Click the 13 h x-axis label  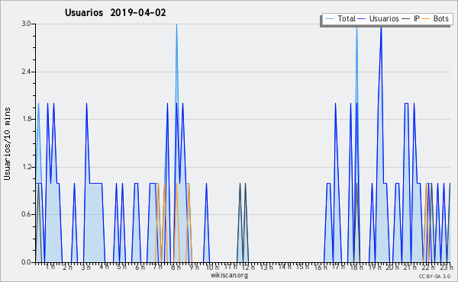(x=266, y=268)
